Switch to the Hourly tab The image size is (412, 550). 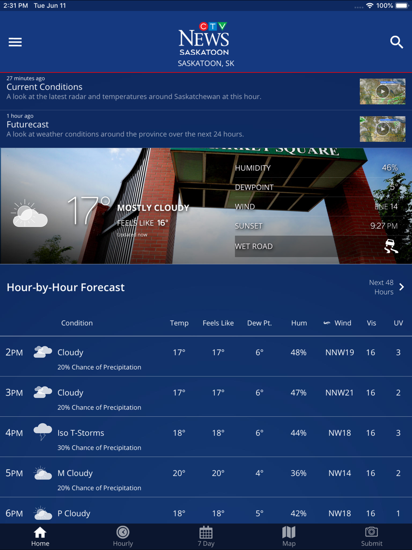click(x=123, y=537)
